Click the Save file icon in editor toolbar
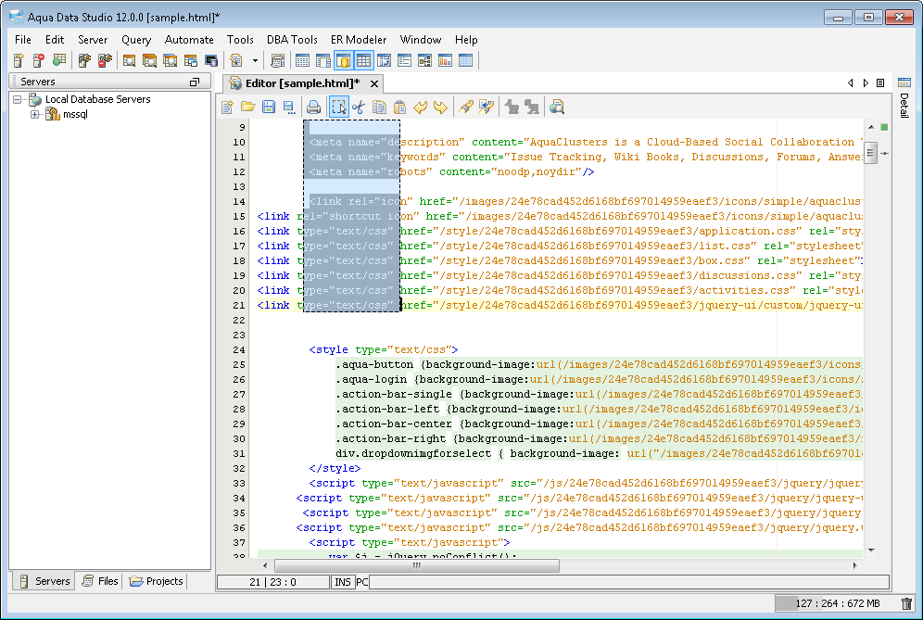923x620 pixels. [x=268, y=108]
